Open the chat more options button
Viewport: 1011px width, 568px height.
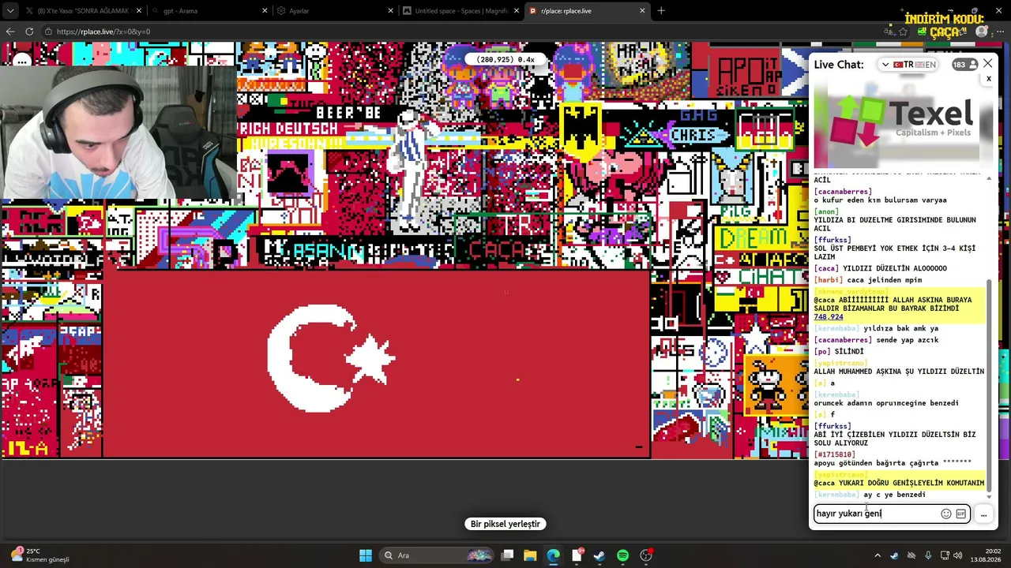tap(983, 514)
